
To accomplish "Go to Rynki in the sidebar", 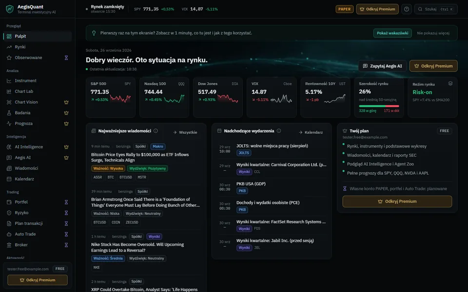I will [38, 47].
